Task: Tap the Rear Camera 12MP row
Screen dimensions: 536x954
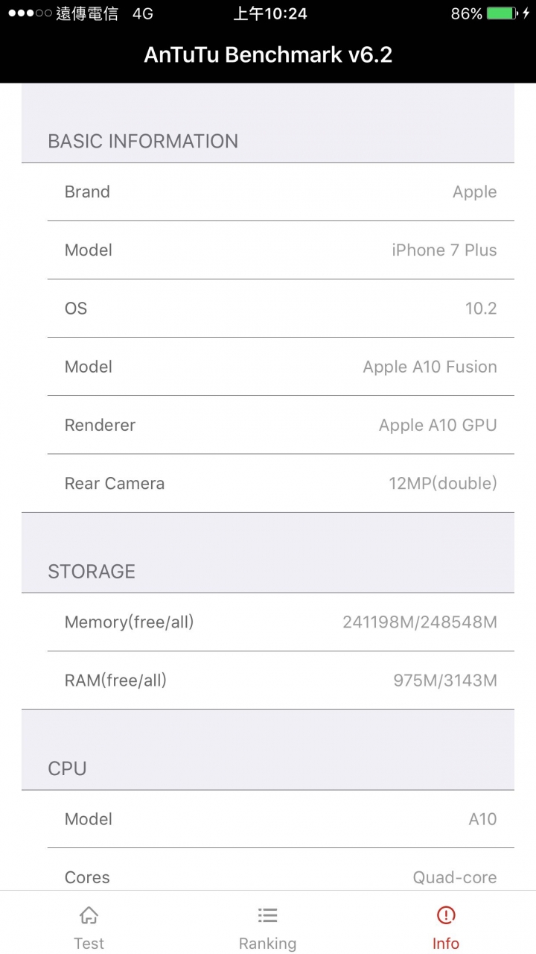Action: (x=281, y=483)
